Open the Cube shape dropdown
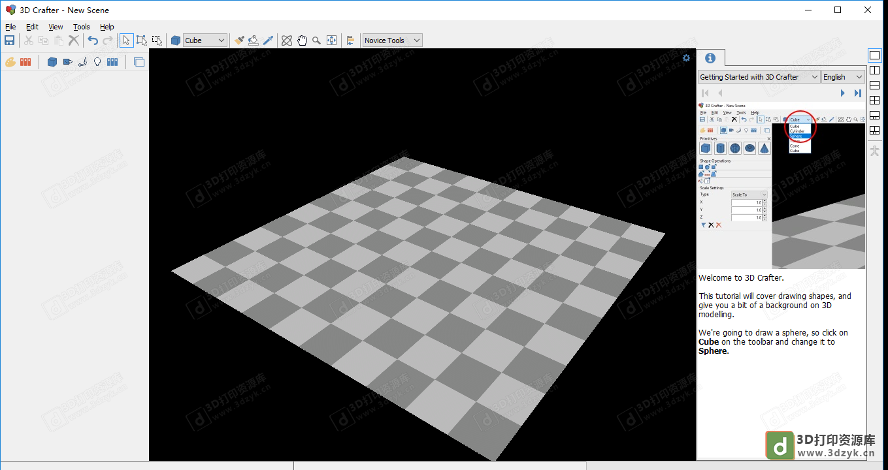The height and width of the screenshot is (470, 888). [205, 40]
